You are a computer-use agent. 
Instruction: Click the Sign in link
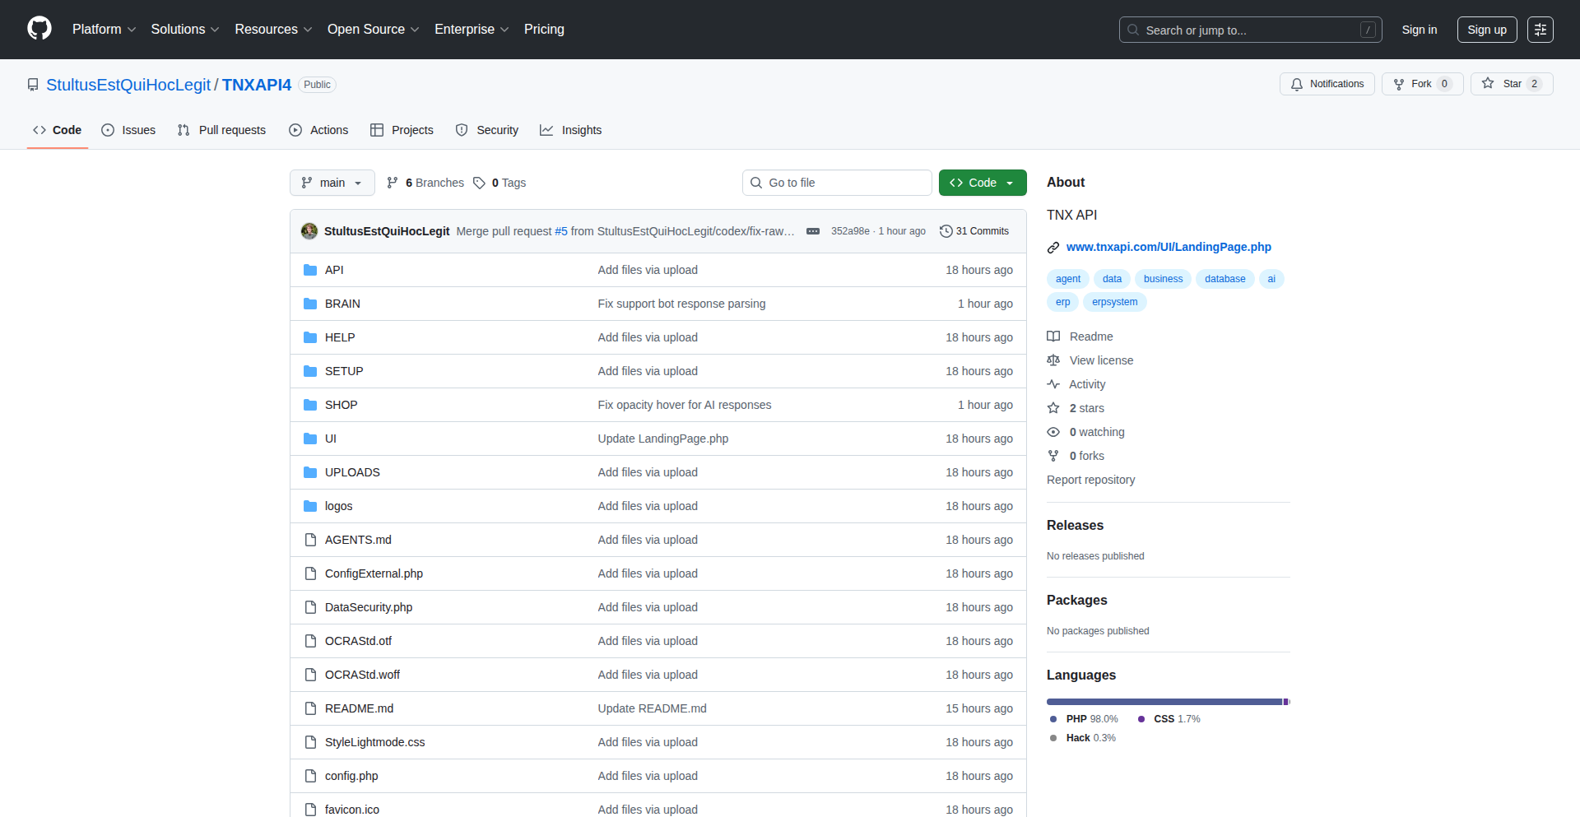(x=1420, y=30)
